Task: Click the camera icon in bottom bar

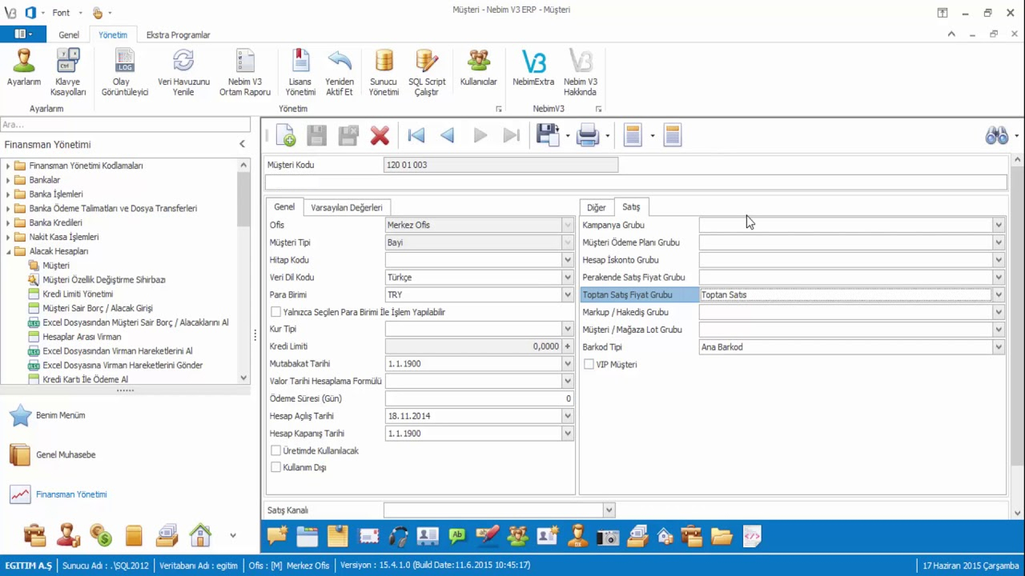Action: 608,536
